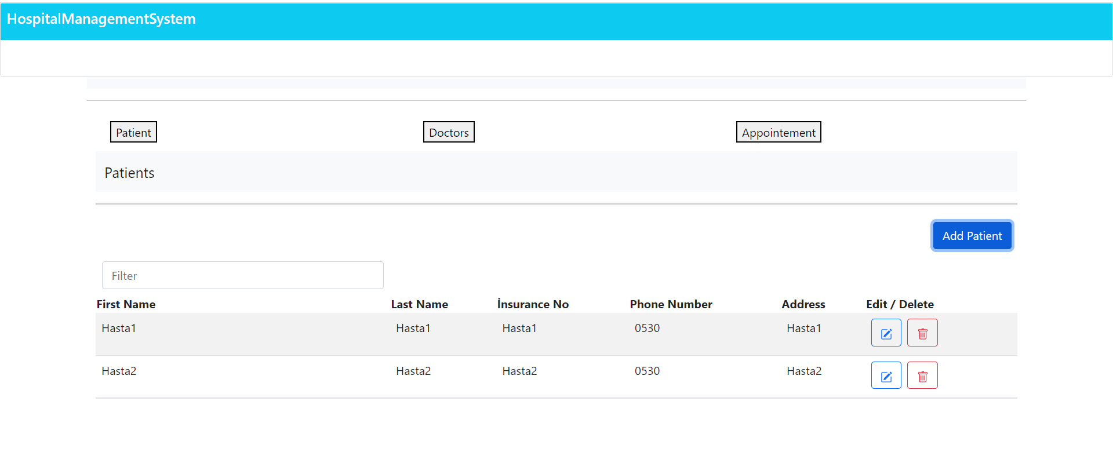The width and height of the screenshot is (1113, 467).
Task: Switch to the Doctors section
Action: coord(449,132)
